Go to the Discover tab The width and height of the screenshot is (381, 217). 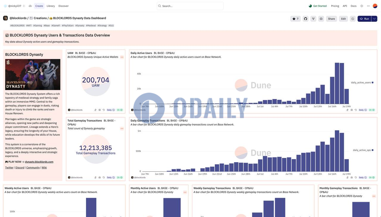[63, 6]
